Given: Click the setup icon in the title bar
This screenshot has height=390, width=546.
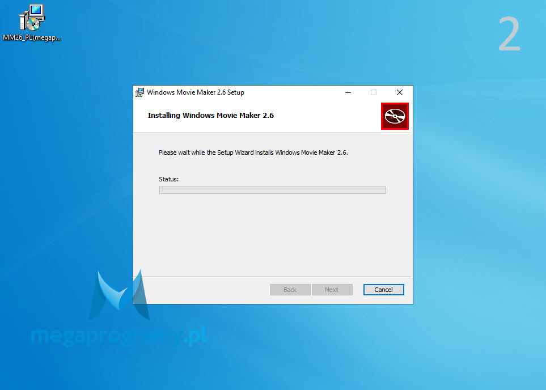Looking at the screenshot, I should tap(139, 92).
